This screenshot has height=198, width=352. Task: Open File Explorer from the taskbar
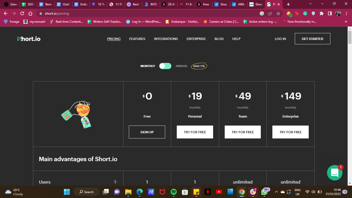[x=128, y=192]
